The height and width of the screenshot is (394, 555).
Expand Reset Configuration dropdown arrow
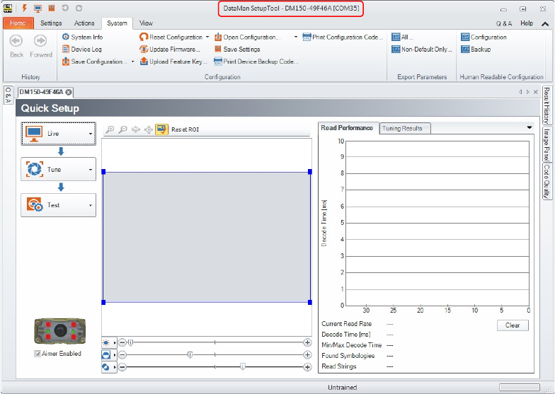coord(207,37)
